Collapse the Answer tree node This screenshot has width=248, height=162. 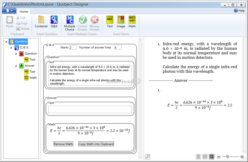click(x=16, y=66)
